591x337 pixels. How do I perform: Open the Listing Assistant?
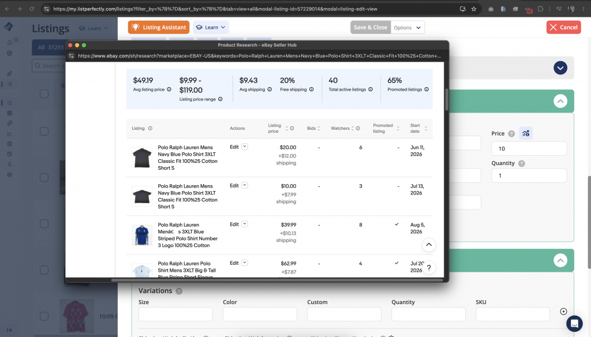(x=159, y=27)
